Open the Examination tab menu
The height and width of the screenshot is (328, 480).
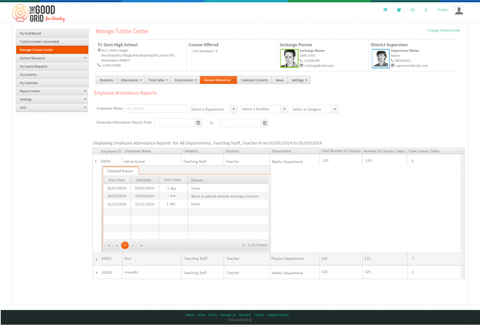click(185, 80)
